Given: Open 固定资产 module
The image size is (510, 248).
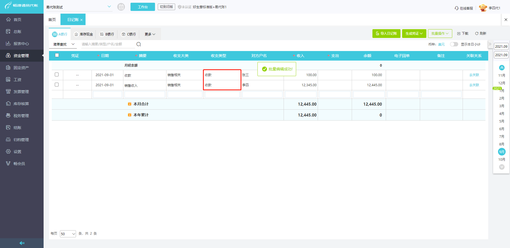Looking at the screenshot, I should tap(22, 68).
